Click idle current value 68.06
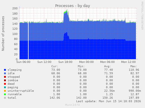The image size is (145, 108). coord(56,73)
